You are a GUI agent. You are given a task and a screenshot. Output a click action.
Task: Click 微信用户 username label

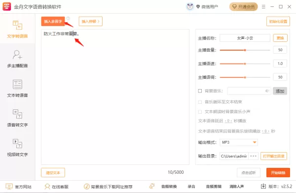[210, 7]
